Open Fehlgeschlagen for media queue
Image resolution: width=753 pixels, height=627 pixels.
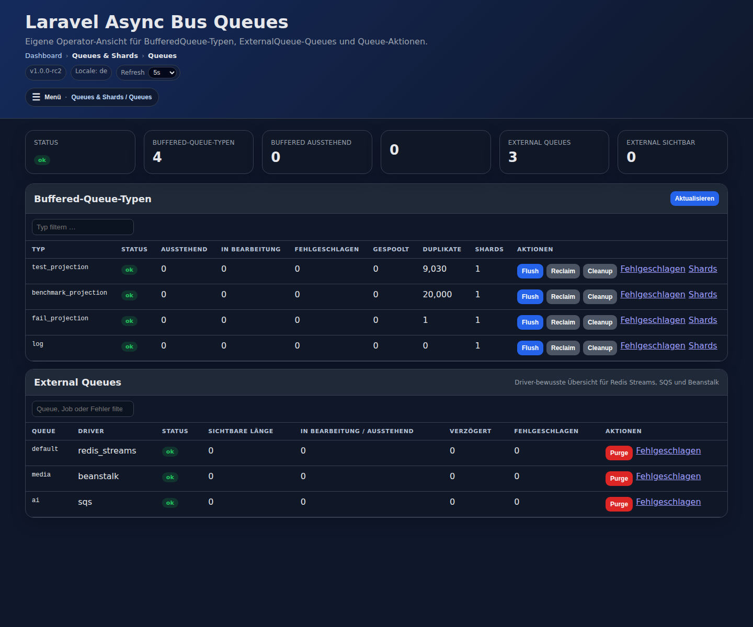click(668, 476)
